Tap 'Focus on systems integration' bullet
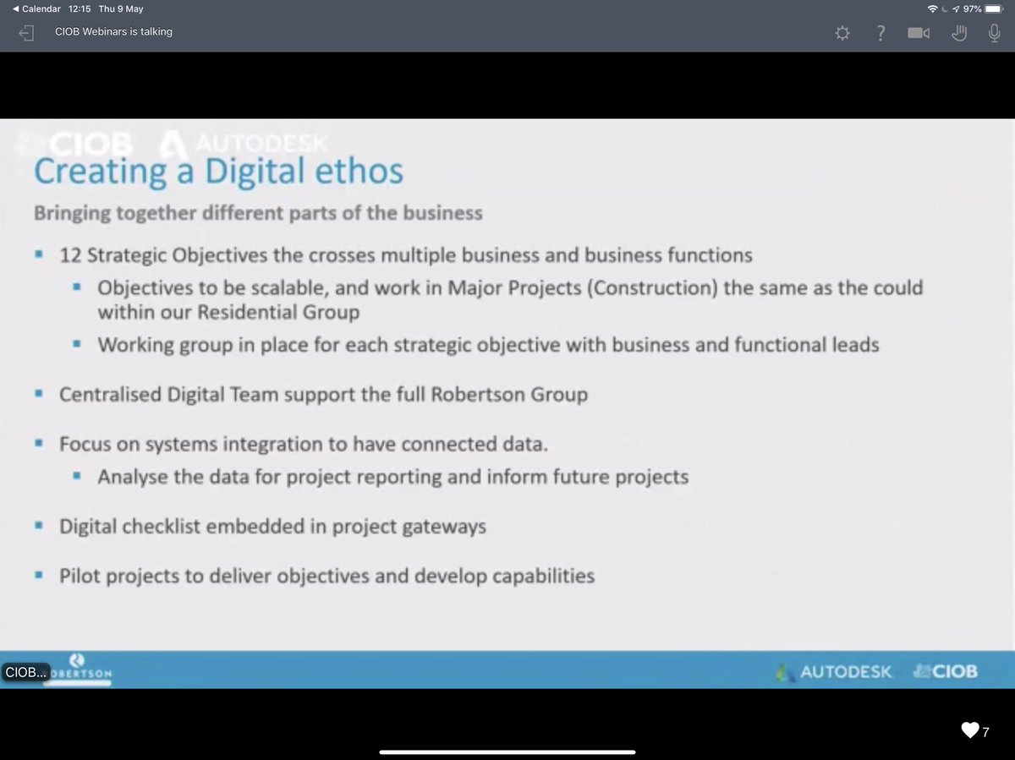This screenshot has height=760, width=1015. point(303,444)
